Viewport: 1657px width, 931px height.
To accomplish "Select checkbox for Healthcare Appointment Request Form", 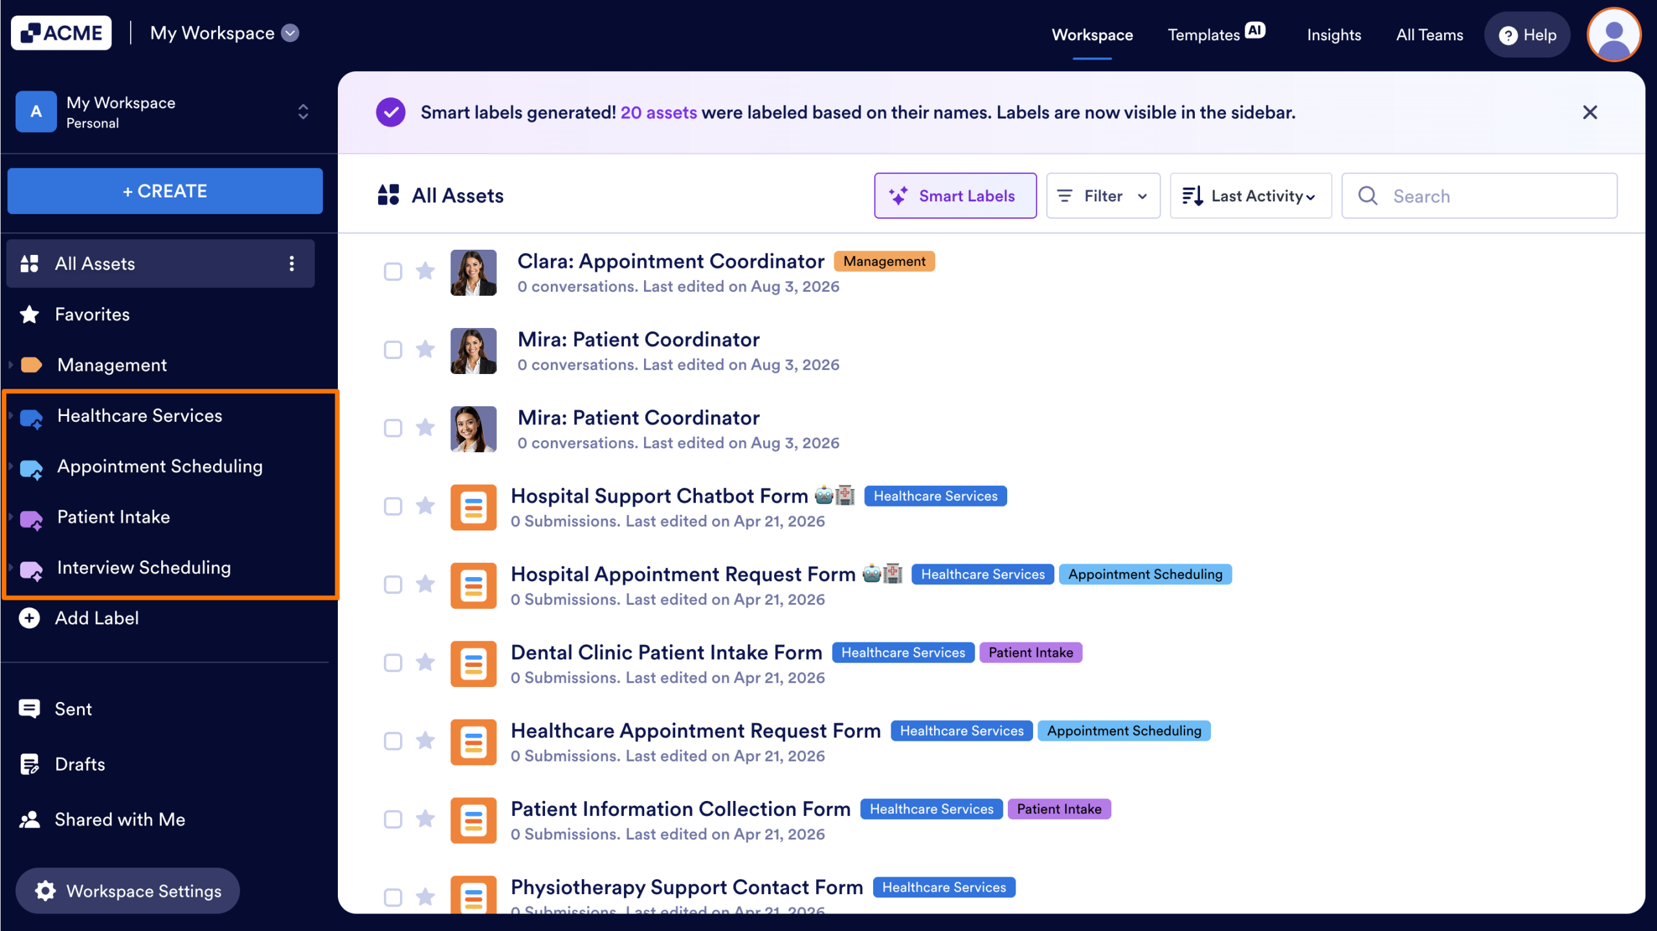I will click(x=393, y=741).
